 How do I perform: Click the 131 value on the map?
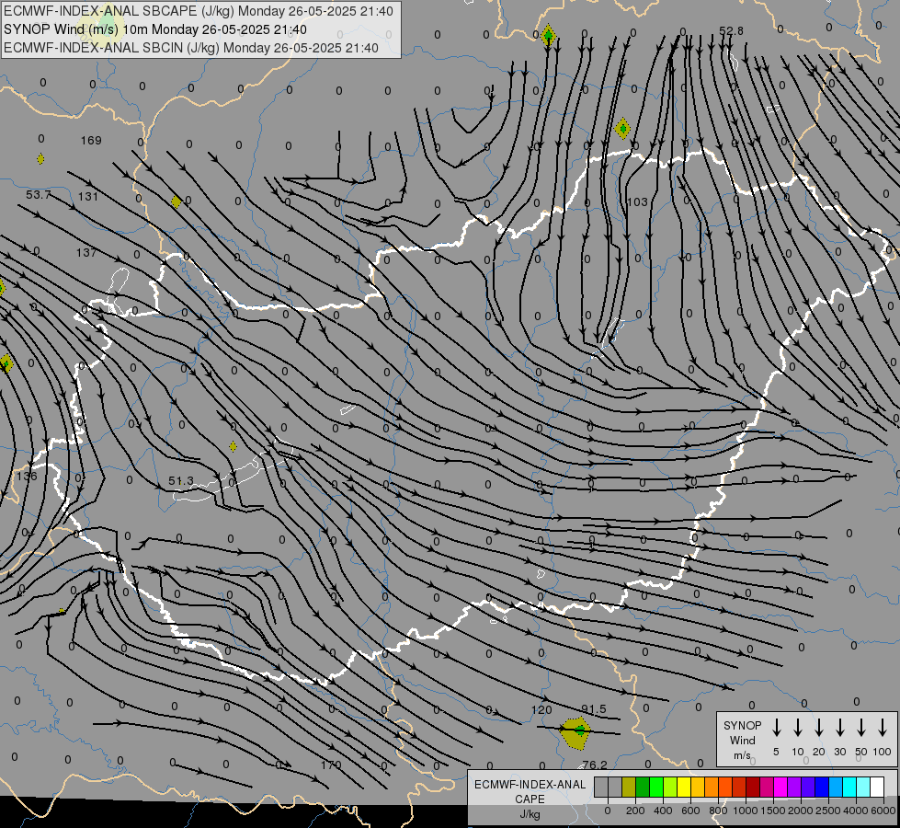(88, 197)
